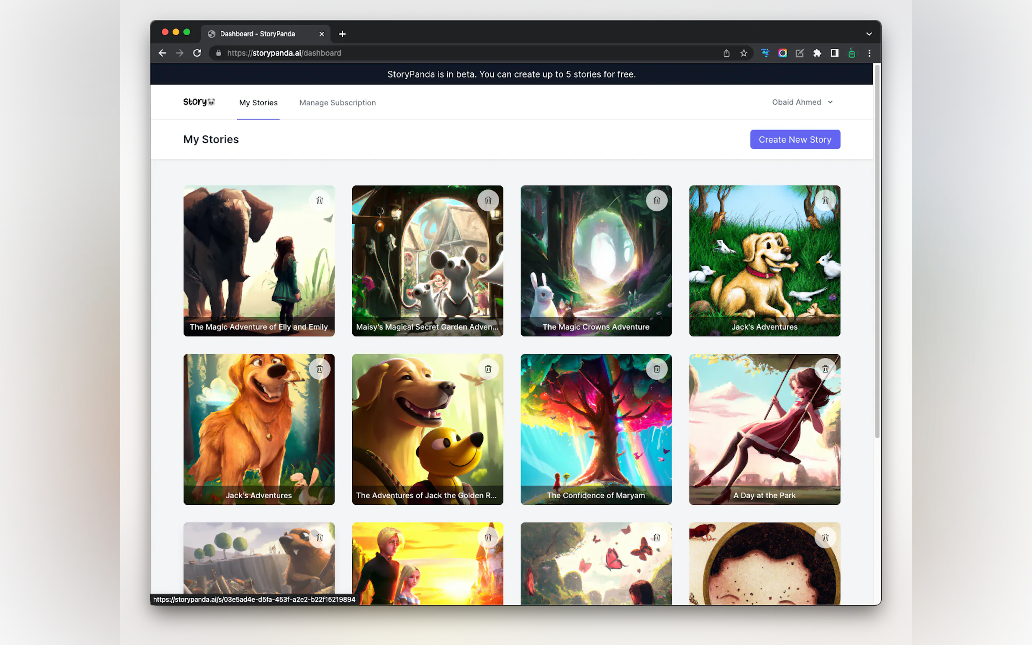Toggle the browser side panel
This screenshot has width=1032, height=645.
[834, 53]
